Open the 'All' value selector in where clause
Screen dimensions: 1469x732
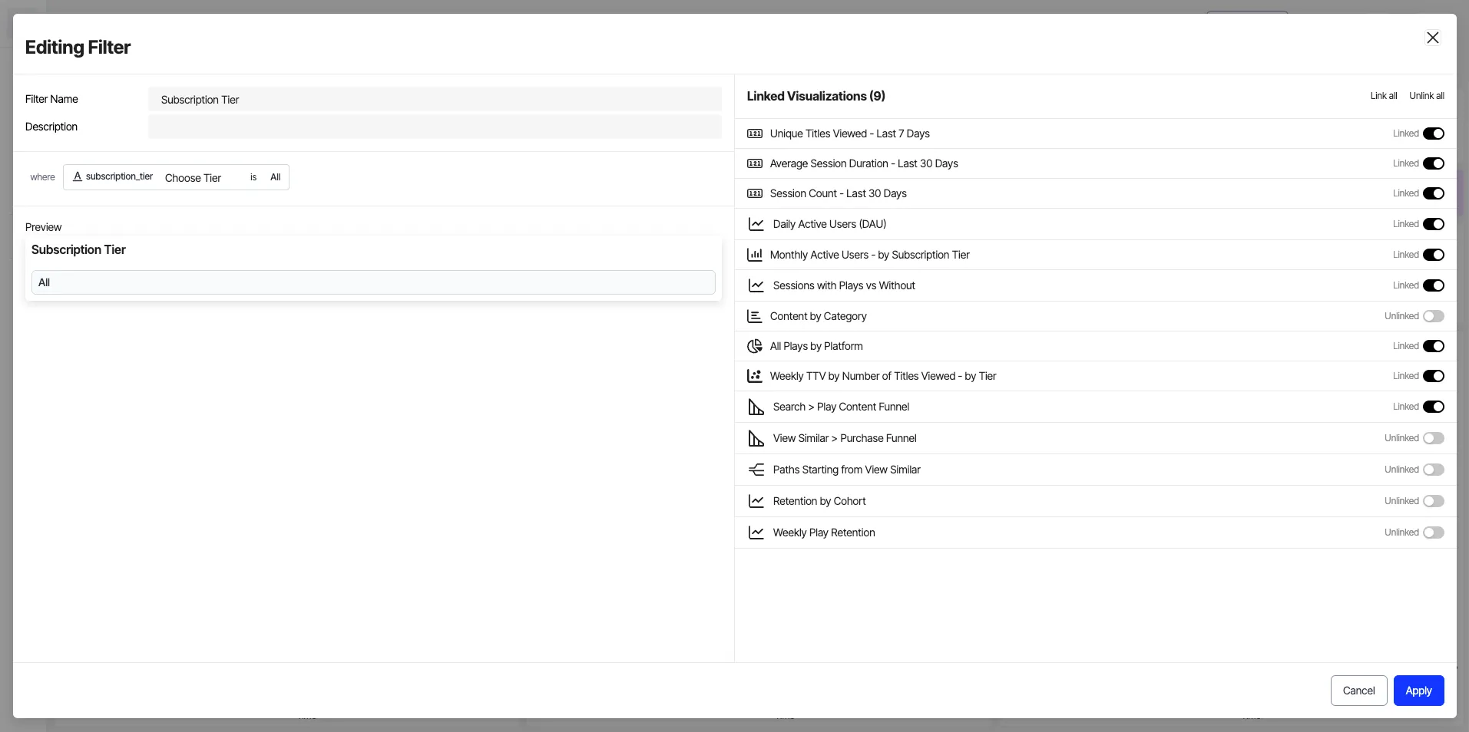pos(276,177)
